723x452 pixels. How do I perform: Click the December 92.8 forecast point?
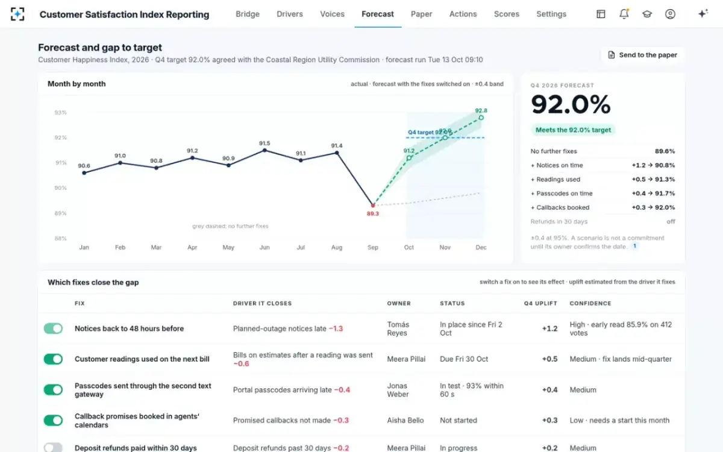pos(481,118)
